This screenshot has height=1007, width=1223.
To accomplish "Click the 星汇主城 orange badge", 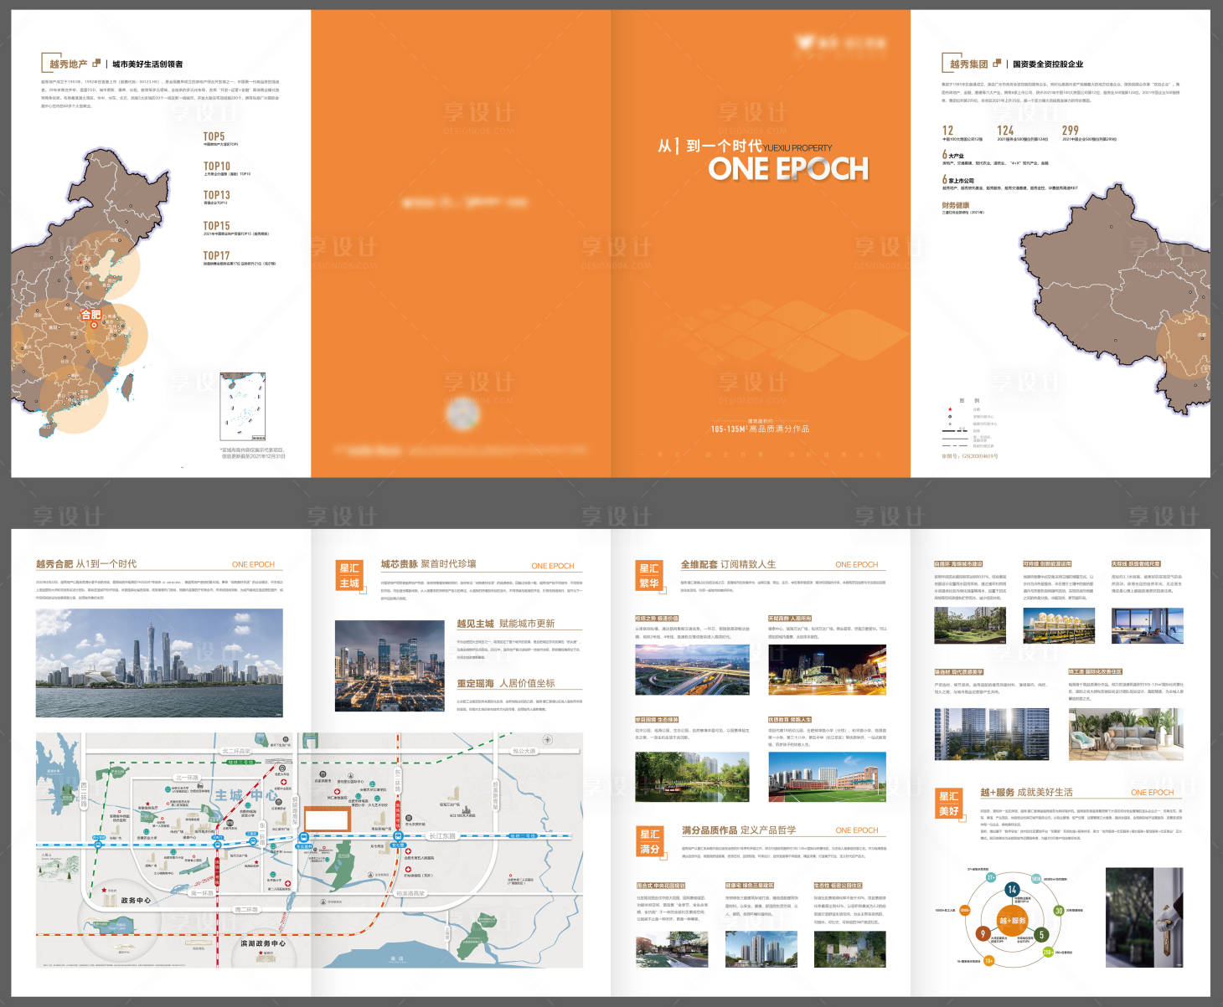I will (x=350, y=576).
